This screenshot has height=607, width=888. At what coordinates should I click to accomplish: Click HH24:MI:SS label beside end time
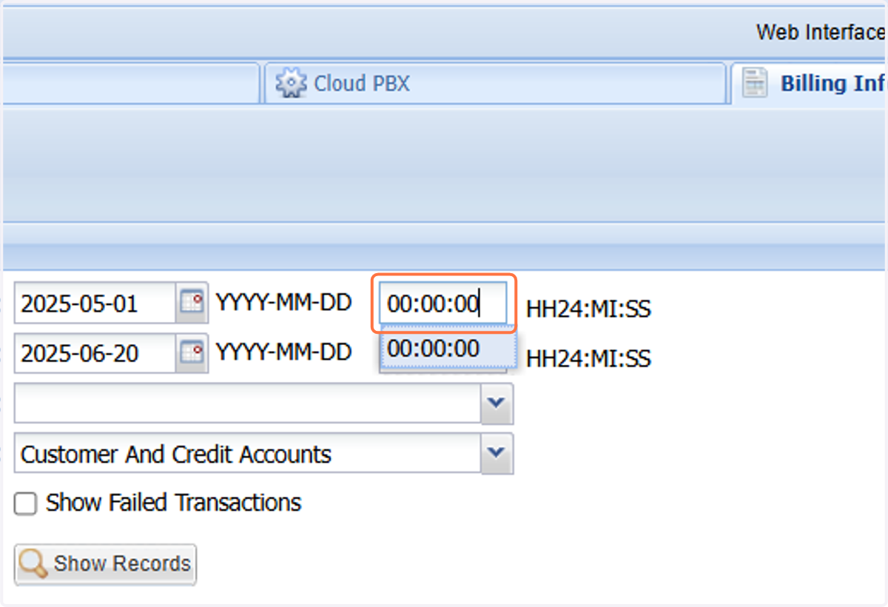(588, 358)
